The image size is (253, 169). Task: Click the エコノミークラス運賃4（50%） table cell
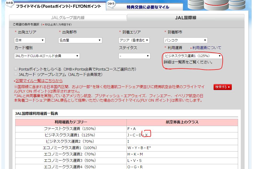71,167
